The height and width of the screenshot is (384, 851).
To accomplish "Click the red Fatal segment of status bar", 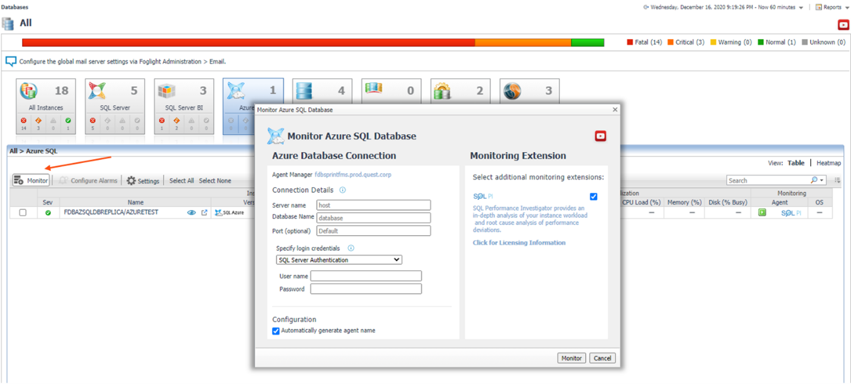I will [x=248, y=43].
